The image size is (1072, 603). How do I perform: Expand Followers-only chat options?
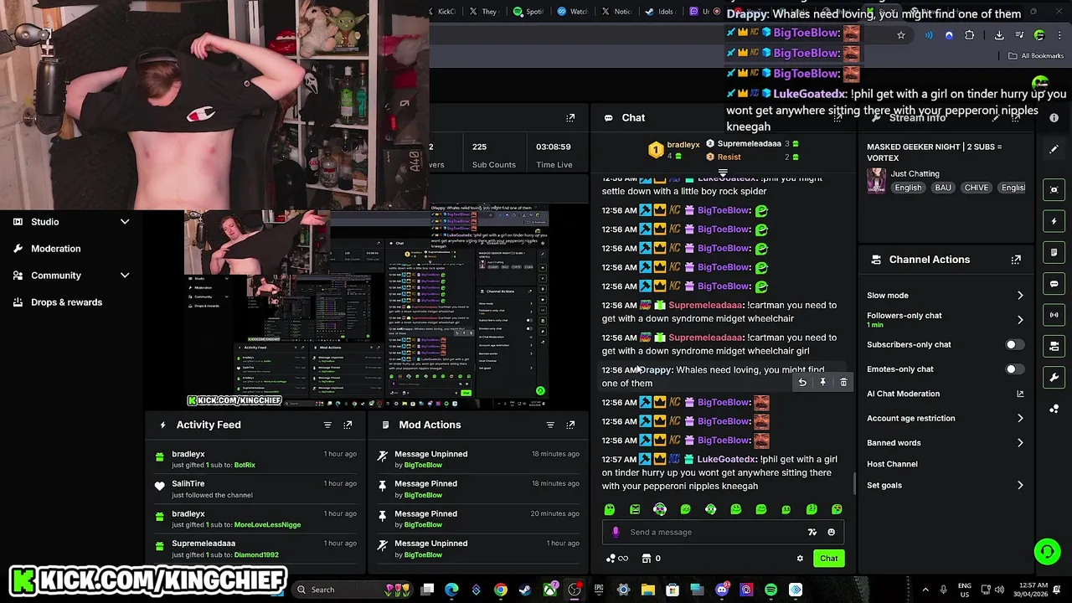pyautogui.click(x=1020, y=320)
